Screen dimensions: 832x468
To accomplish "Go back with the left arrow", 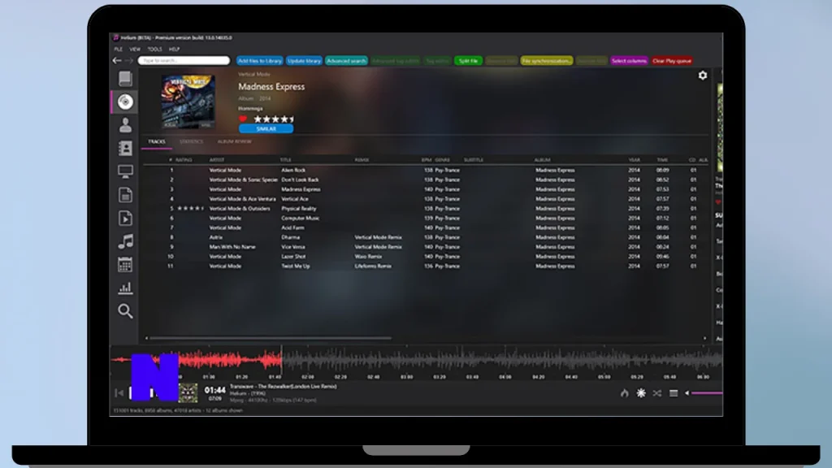I will (x=117, y=60).
